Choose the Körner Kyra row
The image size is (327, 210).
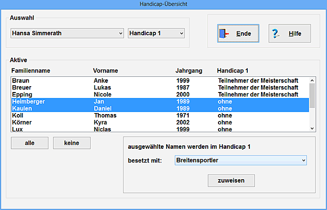[x=159, y=122]
